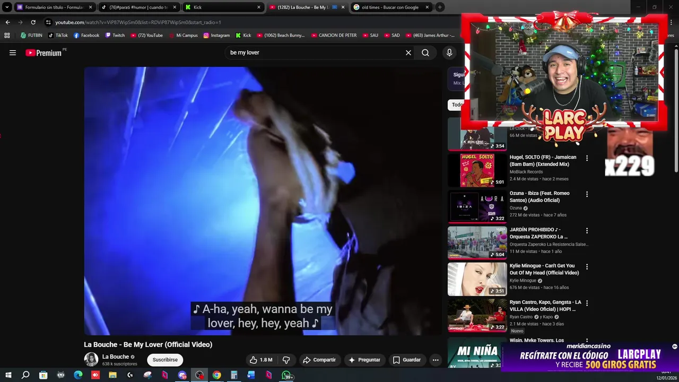Open the Facebook bookmark

86,36
